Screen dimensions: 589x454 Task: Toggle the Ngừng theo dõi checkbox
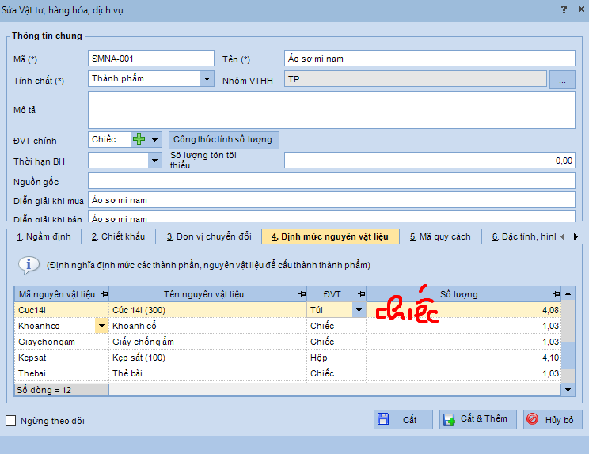(x=11, y=421)
